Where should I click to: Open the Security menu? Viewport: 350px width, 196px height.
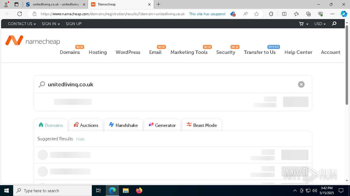point(226,52)
